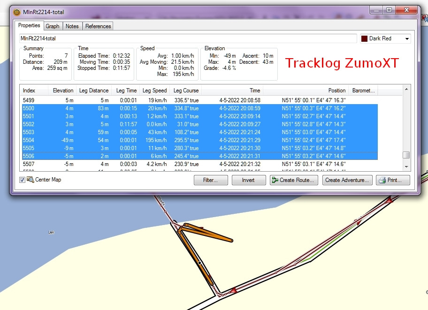Select track point row 5506
Viewport: 428px width, 310px height.
point(199,156)
